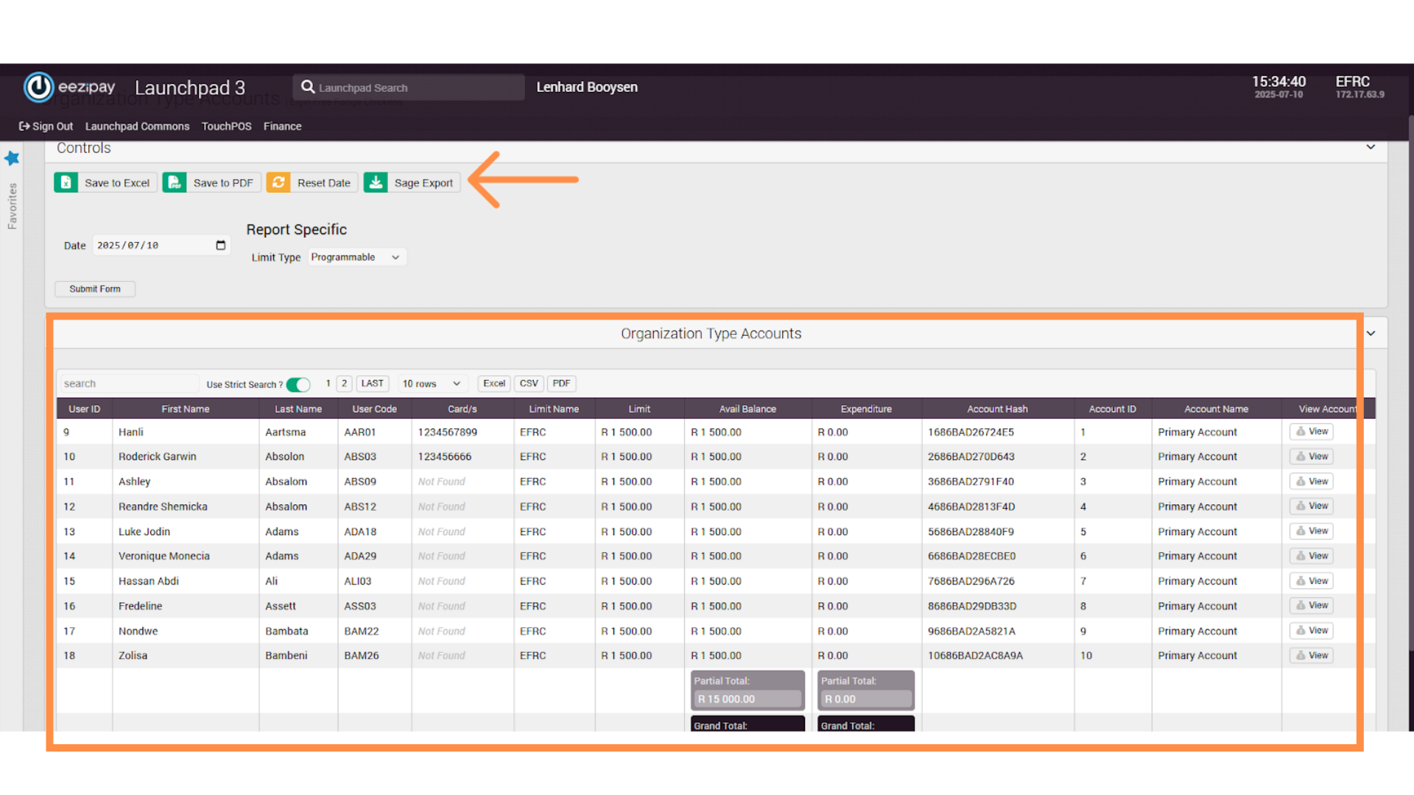Click the Date input field
This screenshot has width=1414, height=795.
[161, 245]
